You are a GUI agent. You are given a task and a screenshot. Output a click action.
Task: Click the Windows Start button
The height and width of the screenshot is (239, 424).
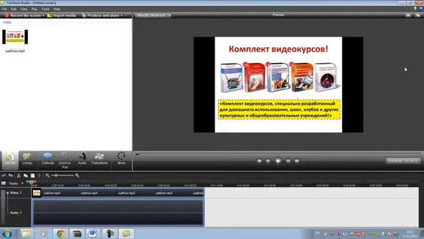coord(7,234)
